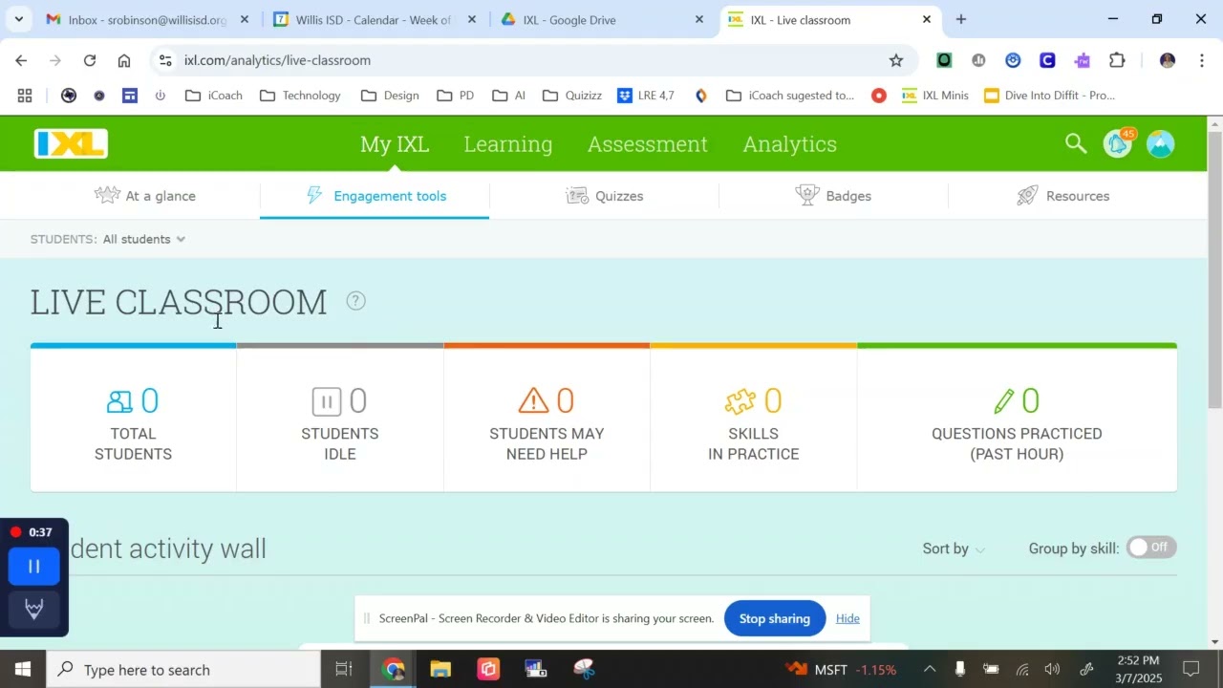Open the Badges tab

833,196
